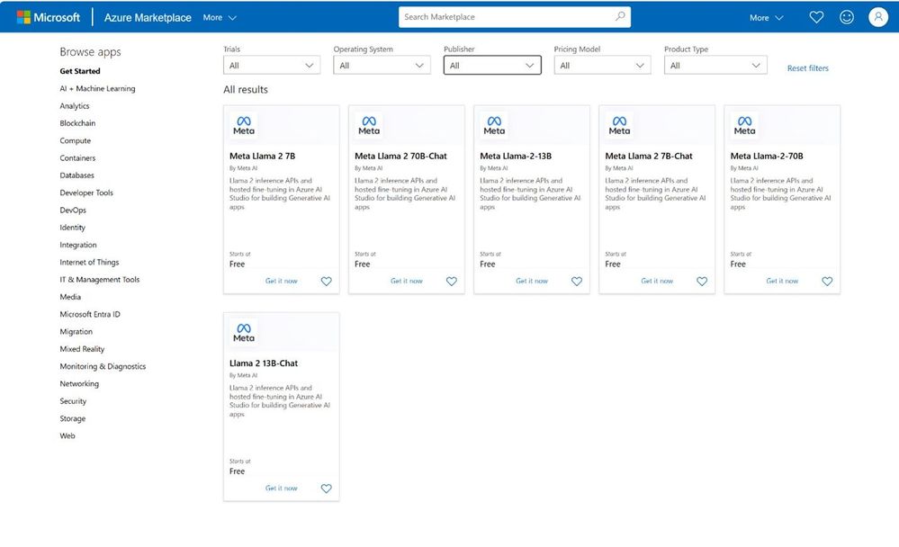This screenshot has height=547, width=899.
Task: Click the feedback smiley face icon
Action: tap(846, 17)
